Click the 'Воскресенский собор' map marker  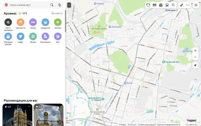97,110
